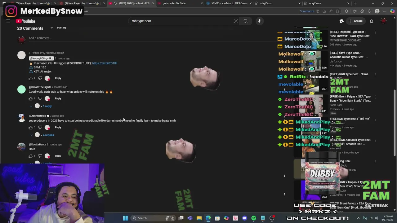Run search with the magnifier button

click(246, 21)
